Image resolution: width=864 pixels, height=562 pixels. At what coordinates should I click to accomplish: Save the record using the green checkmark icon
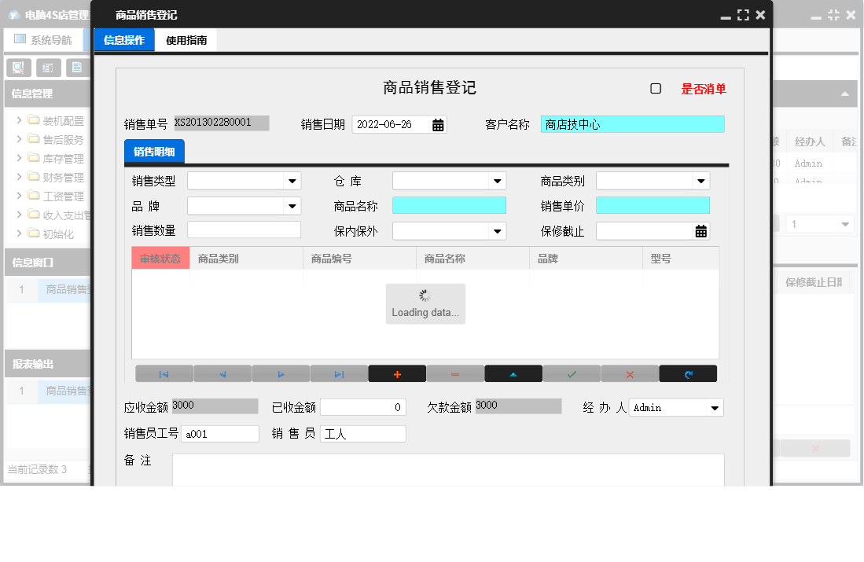tap(572, 373)
